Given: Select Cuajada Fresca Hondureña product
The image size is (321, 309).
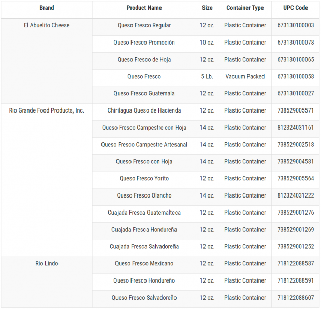Looking at the screenshot, I should click(x=144, y=230).
